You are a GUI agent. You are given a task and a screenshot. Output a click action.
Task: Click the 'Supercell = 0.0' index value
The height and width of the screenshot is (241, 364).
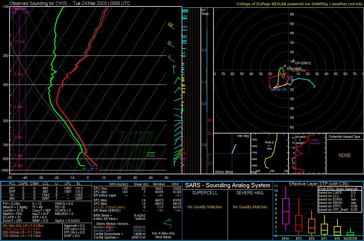pos(75,226)
